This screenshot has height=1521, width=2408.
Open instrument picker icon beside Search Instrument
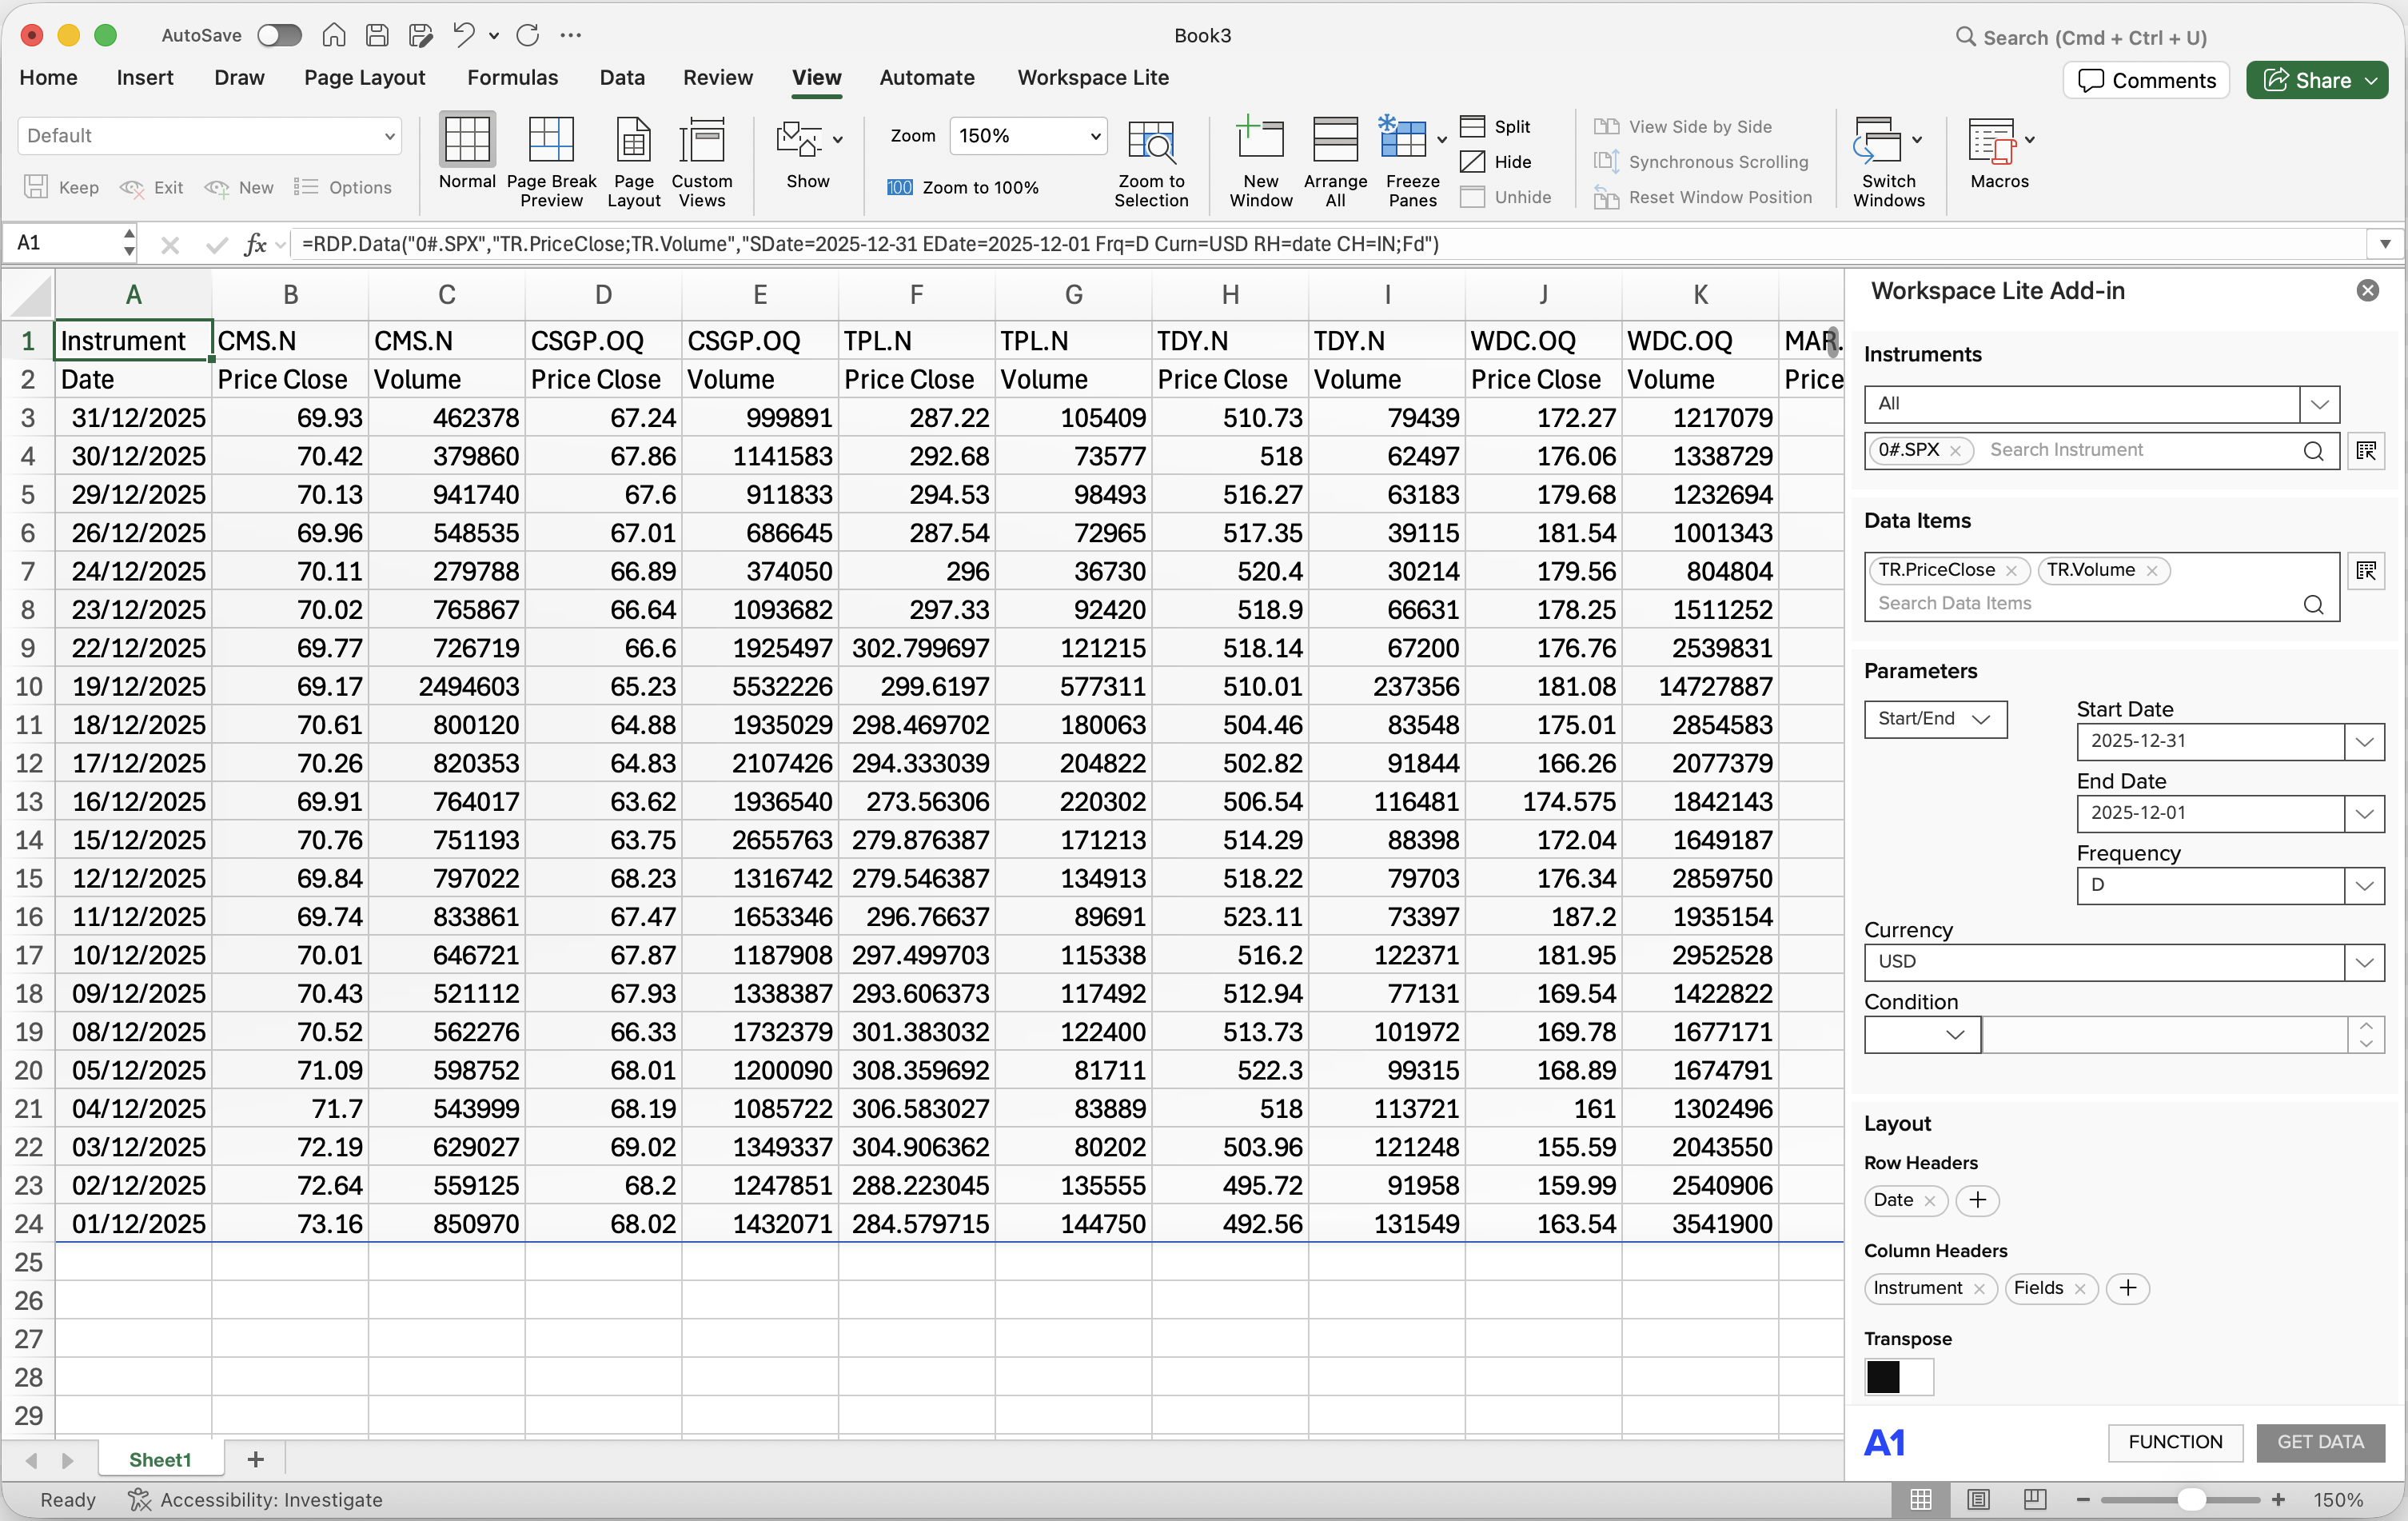[x=2366, y=451]
